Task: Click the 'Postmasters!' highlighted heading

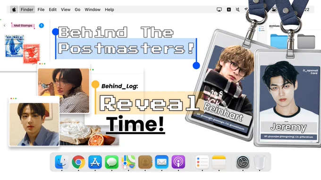Action: pyautogui.click(x=126, y=48)
